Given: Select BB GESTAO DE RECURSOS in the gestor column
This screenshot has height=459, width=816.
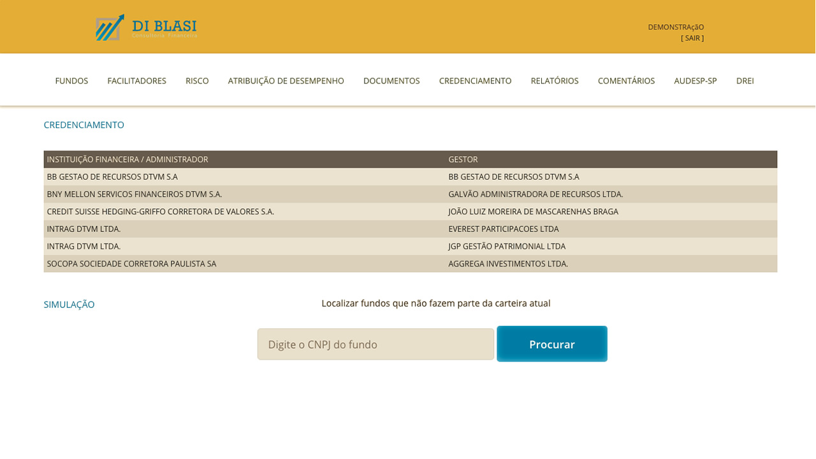Looking at the screenshot, I should coord(514,177).
